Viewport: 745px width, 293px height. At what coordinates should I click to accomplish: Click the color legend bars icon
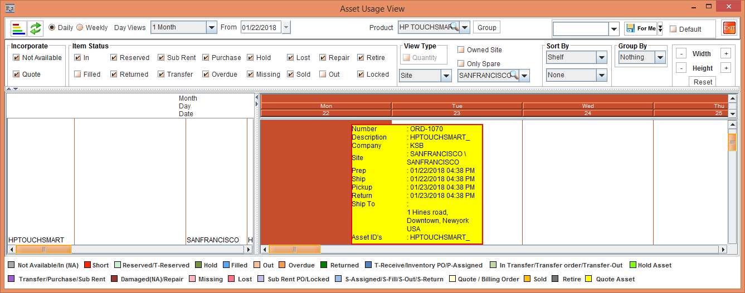click(x=18, y=28)
